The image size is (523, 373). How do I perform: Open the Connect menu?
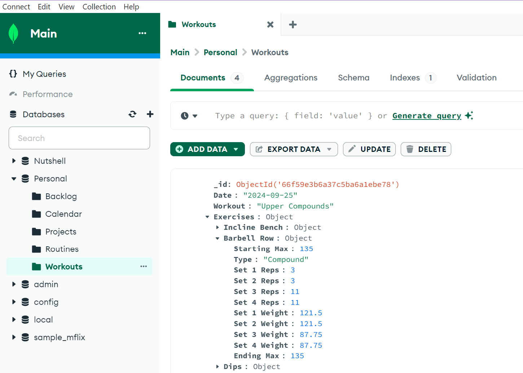coord(16,6)
